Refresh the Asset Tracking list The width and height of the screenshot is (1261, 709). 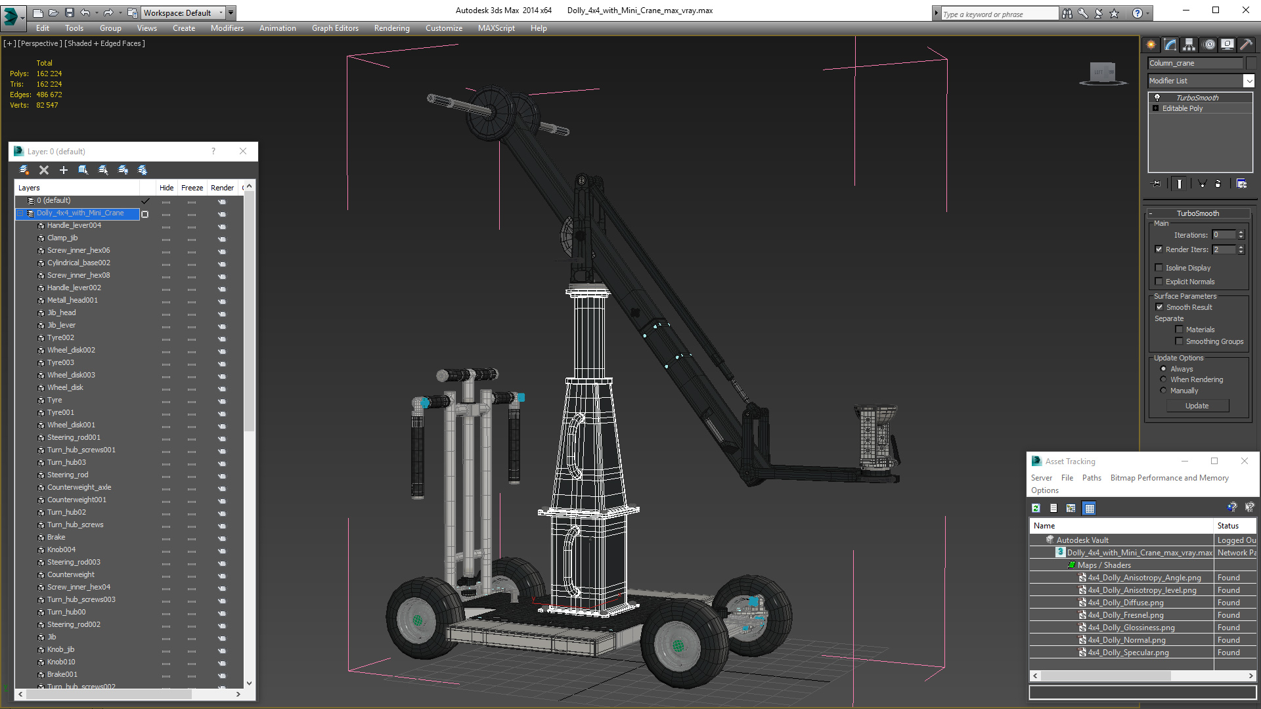click(x=1036, y=508)
